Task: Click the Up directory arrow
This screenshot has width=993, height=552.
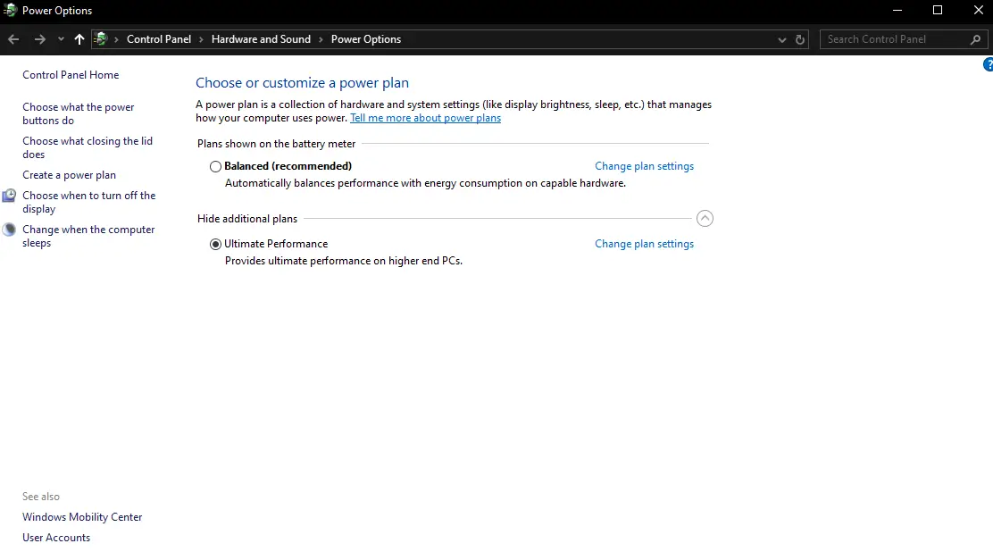Action: point(79,39)
